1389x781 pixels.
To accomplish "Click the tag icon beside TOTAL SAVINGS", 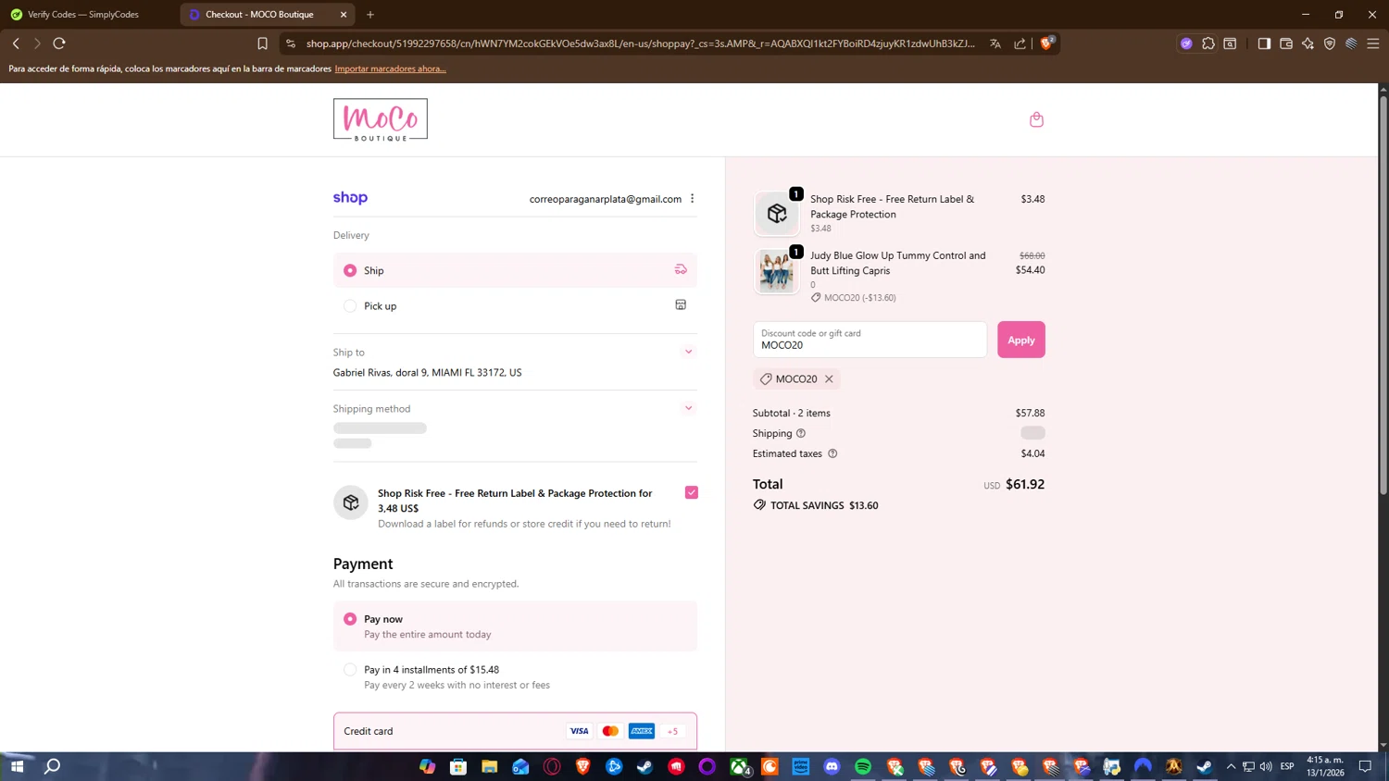I will coord(759,505).
